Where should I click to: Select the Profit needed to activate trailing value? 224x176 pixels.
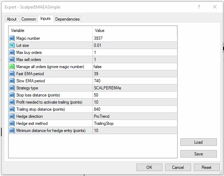click(x=135, y=102)
